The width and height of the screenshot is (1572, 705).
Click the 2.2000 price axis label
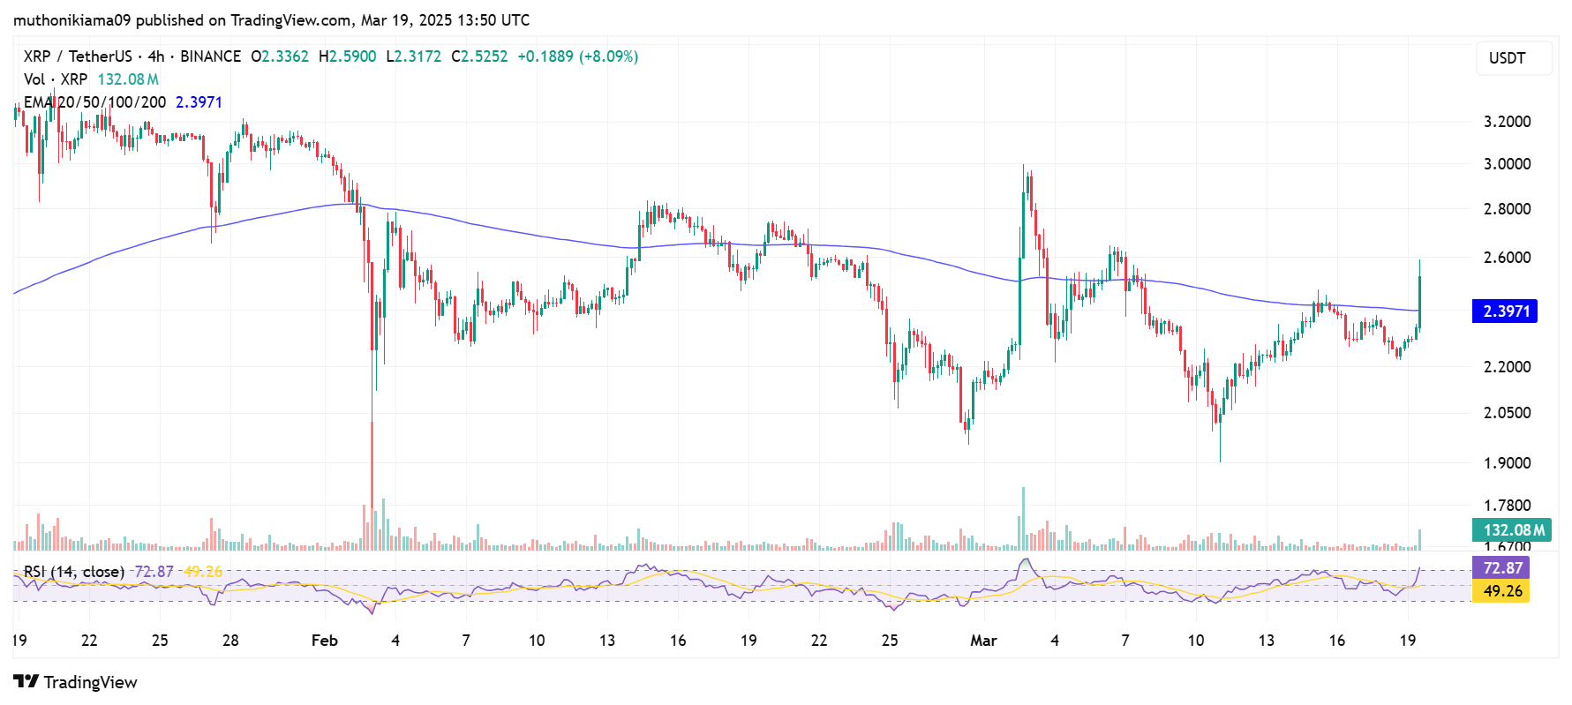click(1507, 367)
